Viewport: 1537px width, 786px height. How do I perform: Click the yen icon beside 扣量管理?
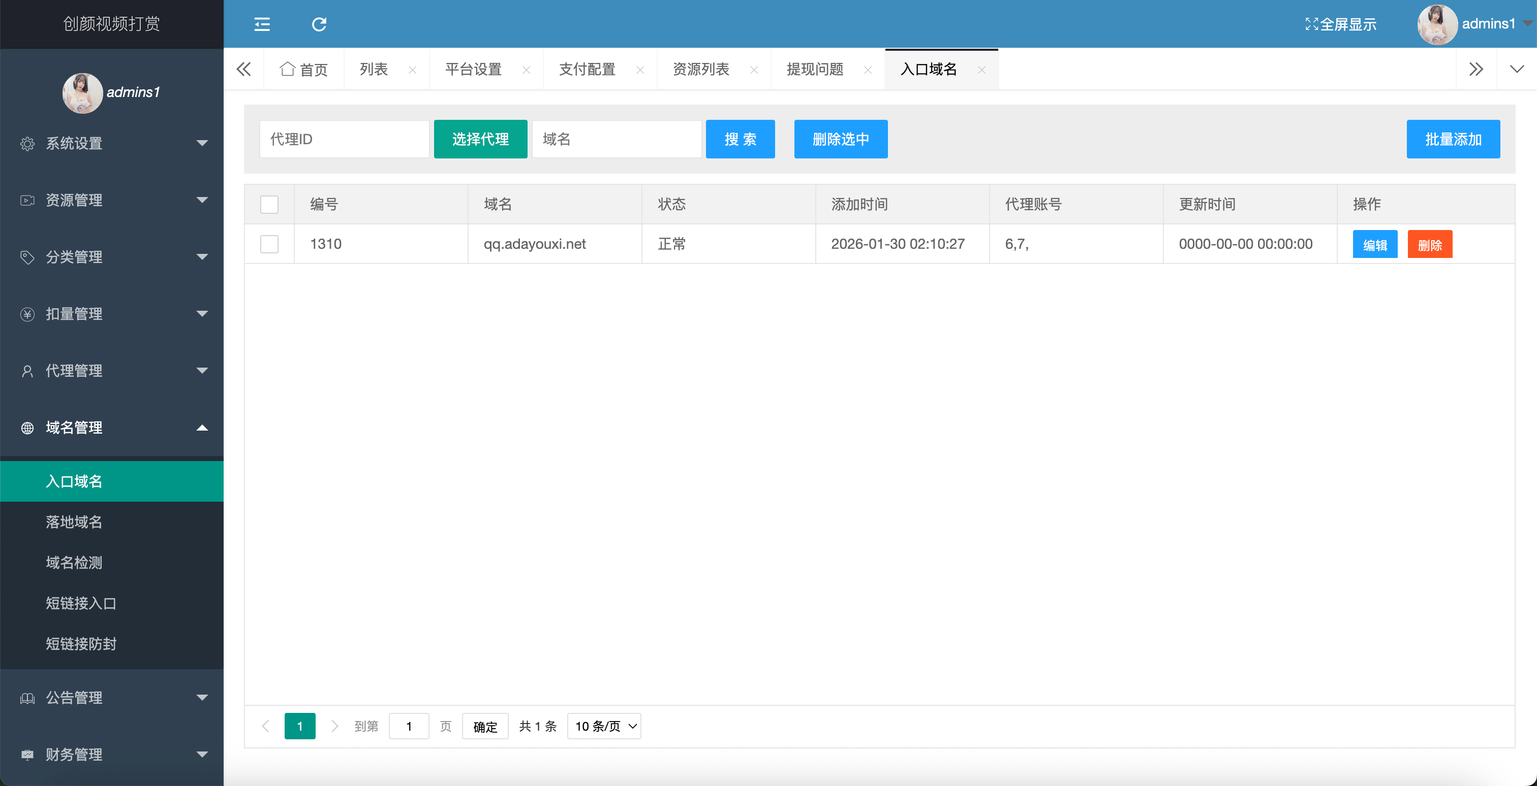[x=27, y=314]
